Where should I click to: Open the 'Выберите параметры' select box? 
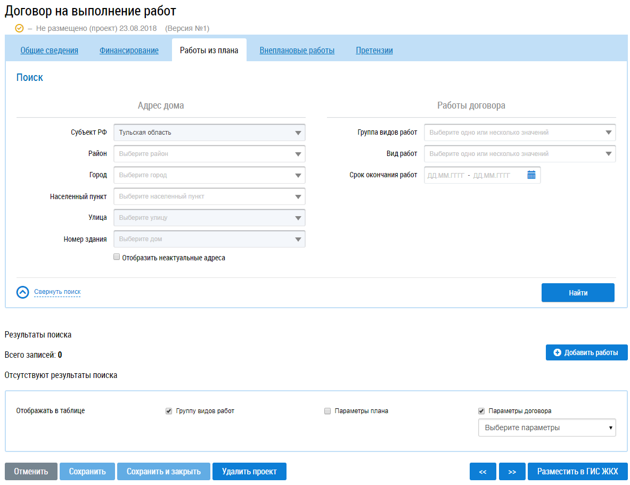point(546,428)
